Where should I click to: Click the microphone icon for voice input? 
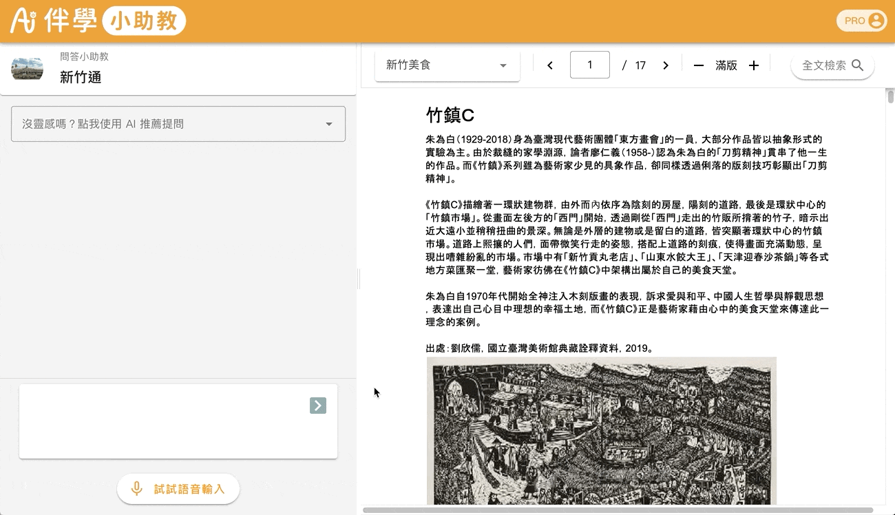click(x=137, y=489)
